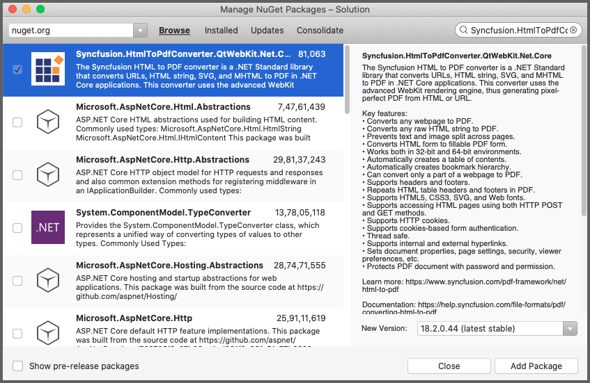
Task: Click the Microsoft.AspNetCore.Http package cube icon
Action: 48,333
